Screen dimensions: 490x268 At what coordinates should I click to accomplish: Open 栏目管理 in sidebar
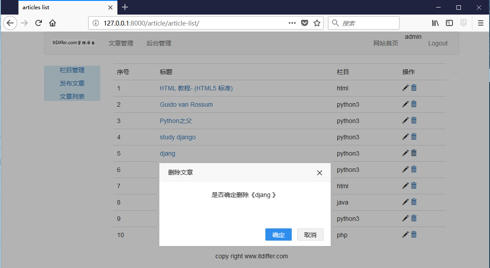point(72,70)
